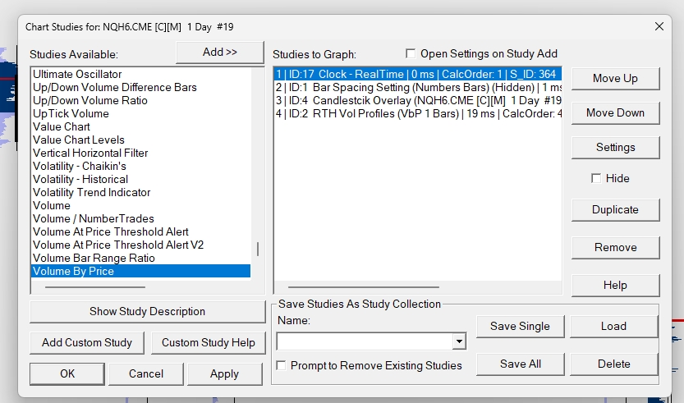Image resolution: width=684 pixels, height=403 pixels.
Task: Close the Chart Studies dialog
Action: coord(658,26)
